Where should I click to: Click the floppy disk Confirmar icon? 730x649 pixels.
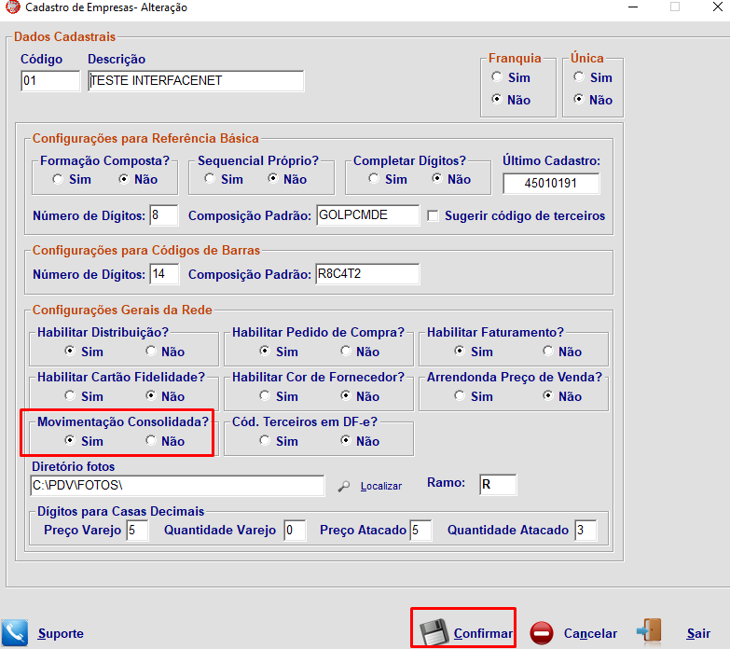point(434,632)
